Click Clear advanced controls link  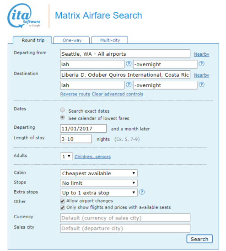pyautogui.click(x=118, y=94)
